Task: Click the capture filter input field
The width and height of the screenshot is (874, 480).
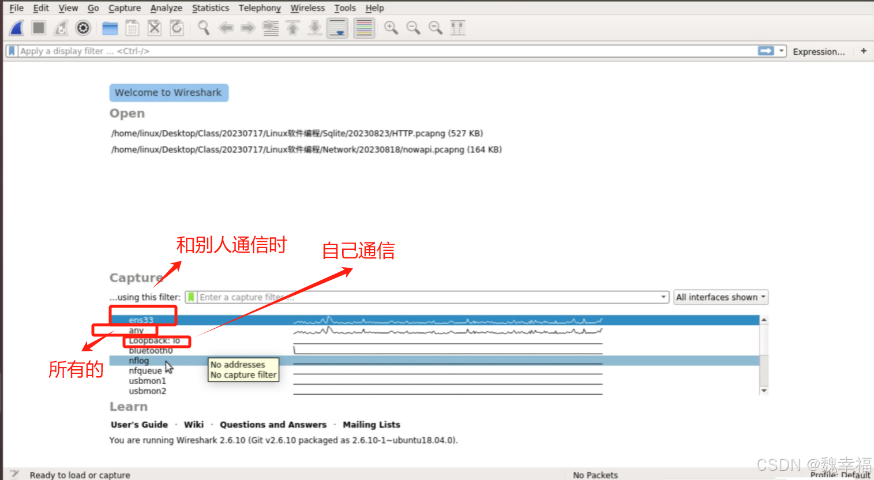Action: tap(428, 297)
